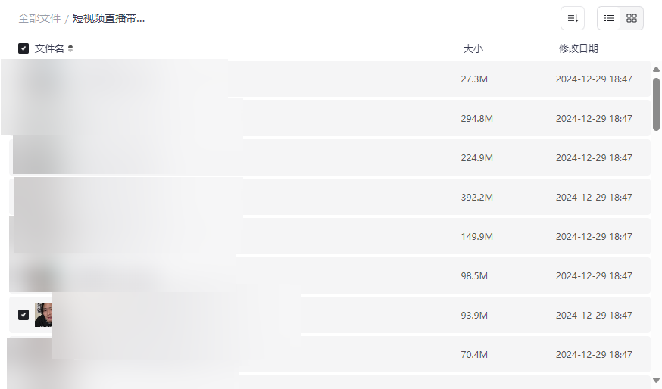
Task: Open the sort order menu button
Action: (x=573, y=18)
